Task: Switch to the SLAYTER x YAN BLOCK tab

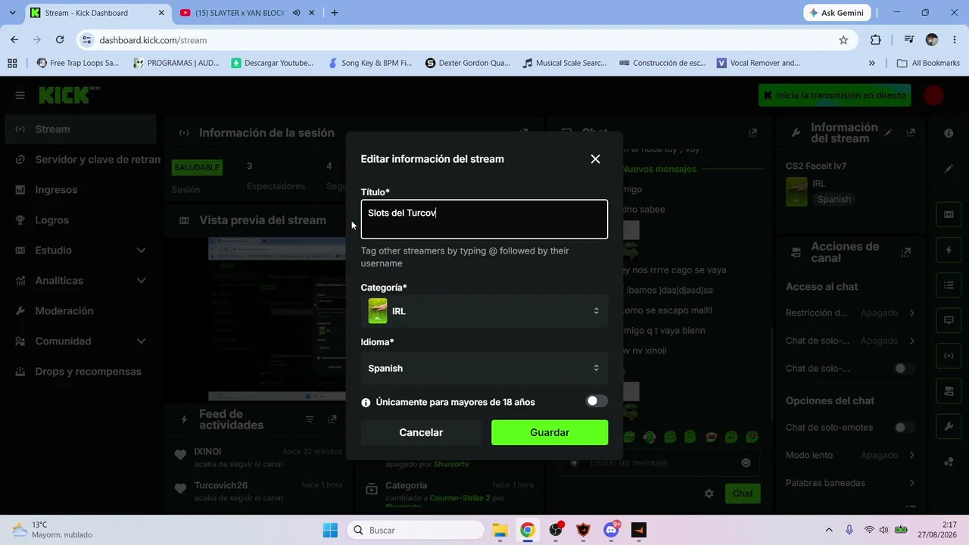Action: (240, 13)
